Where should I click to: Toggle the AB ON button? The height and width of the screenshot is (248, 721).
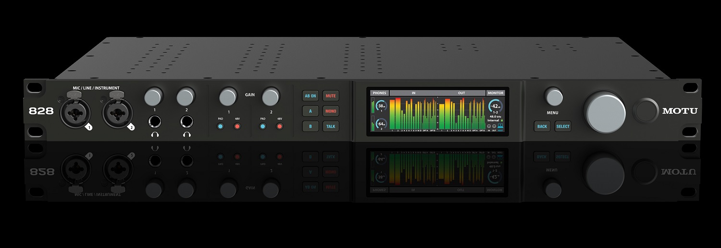(x=311, y=96)
